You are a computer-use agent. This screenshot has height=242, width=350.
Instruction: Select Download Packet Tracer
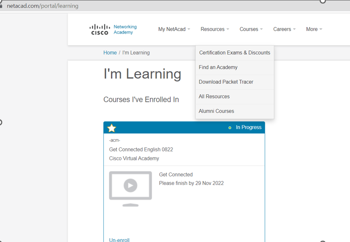pyautogui.click(x=235, y=82)
